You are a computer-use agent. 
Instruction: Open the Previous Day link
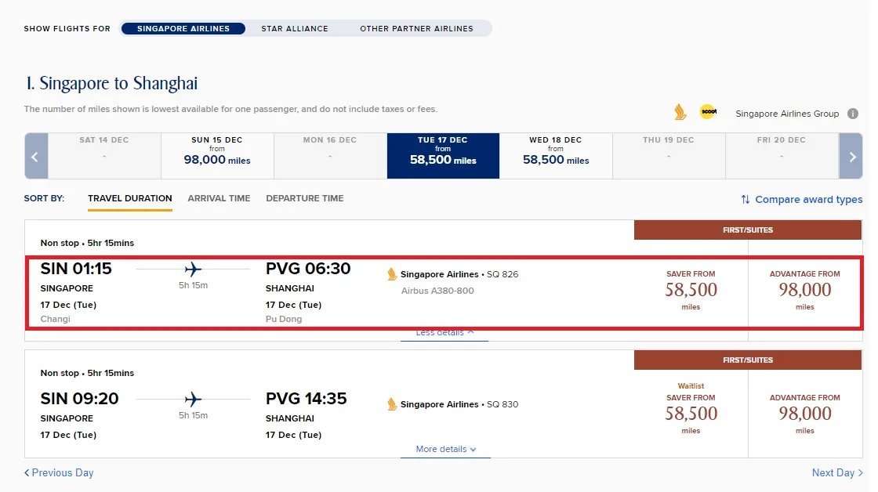59,473
